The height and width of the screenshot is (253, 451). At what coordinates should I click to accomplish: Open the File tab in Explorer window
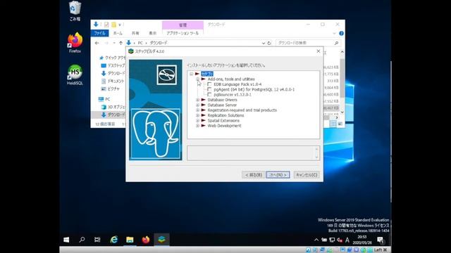click(x=99, y=33)
